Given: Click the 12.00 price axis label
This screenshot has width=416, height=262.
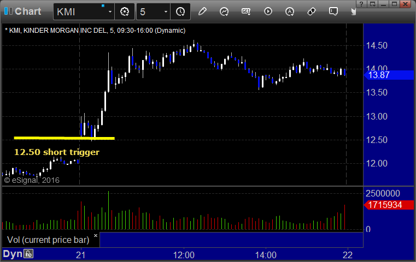Looking at the screenshot, I should (x=377, y=163).
